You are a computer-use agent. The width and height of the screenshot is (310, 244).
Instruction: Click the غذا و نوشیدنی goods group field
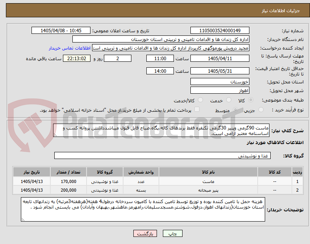(162, 155)
